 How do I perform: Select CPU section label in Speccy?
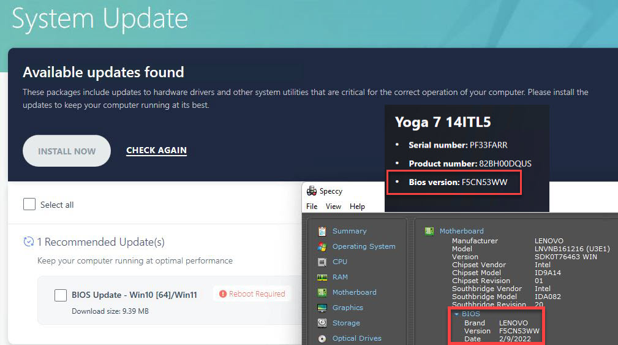point(340,262)
